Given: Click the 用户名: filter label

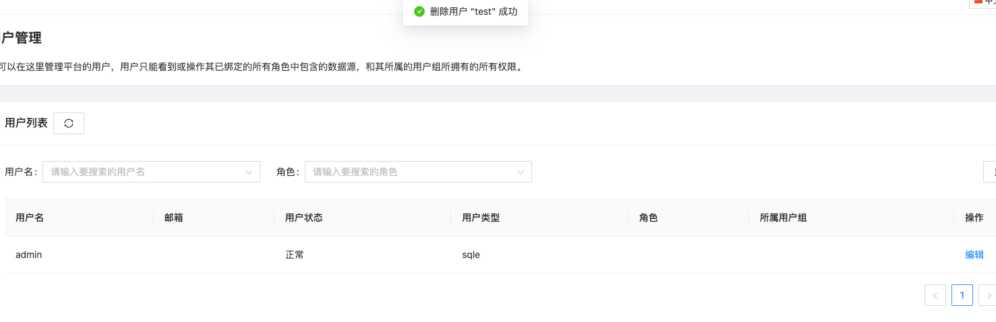Looking at the screenshot, I should tap(21, 172).
